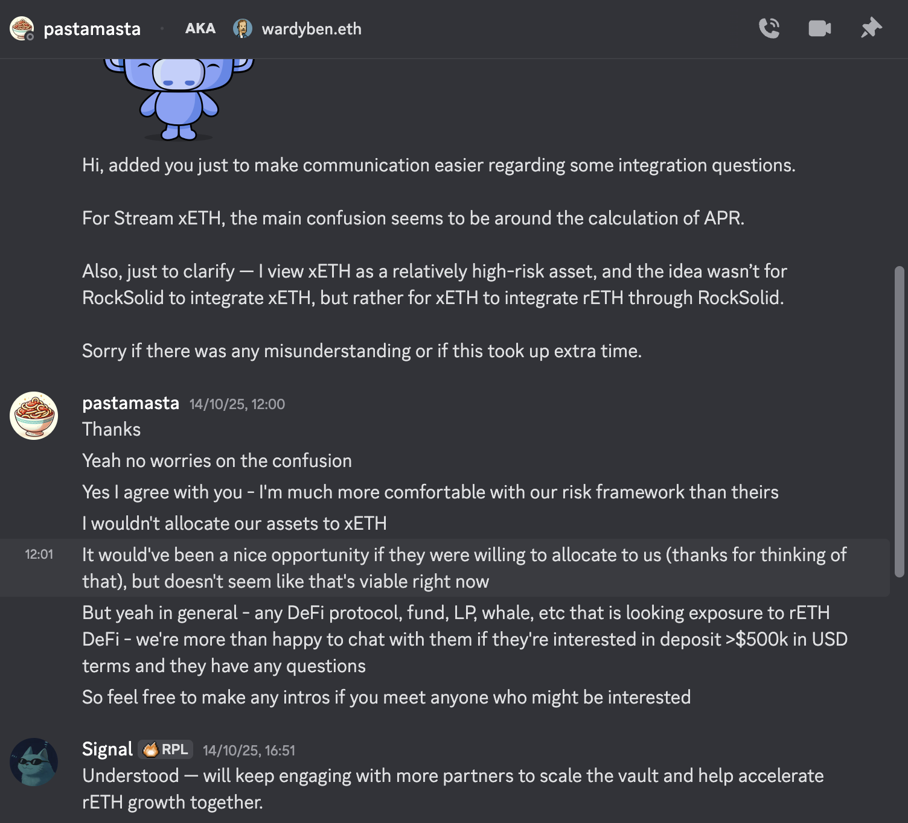The width and height of the screenshot is (908, 823).
Task: Click the pastamasta title in header
Action: click(92, 29)
